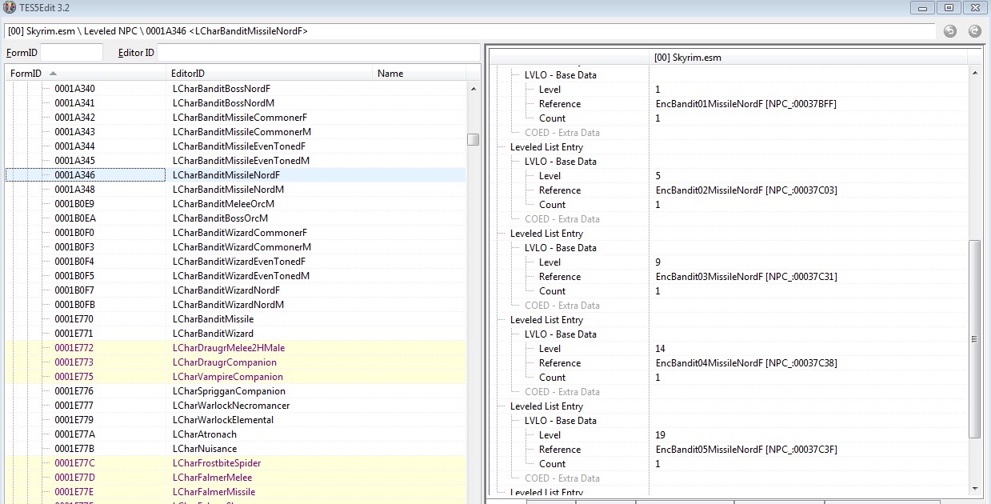This screenshot has width=991, height=504.
Task: Select LVLO - Base Data above Level 14
Action: pyautogui.click(x=561, y=334)
